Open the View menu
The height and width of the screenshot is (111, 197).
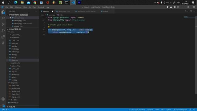[25, 7]
